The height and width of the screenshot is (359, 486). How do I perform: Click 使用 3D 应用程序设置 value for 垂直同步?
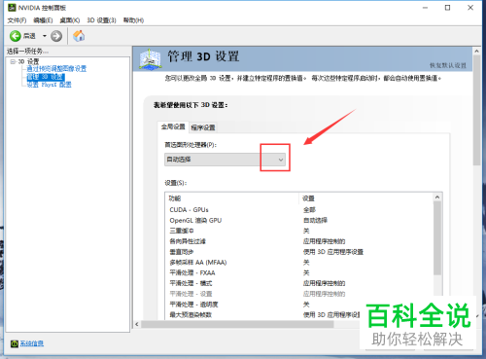coord(333,252)
